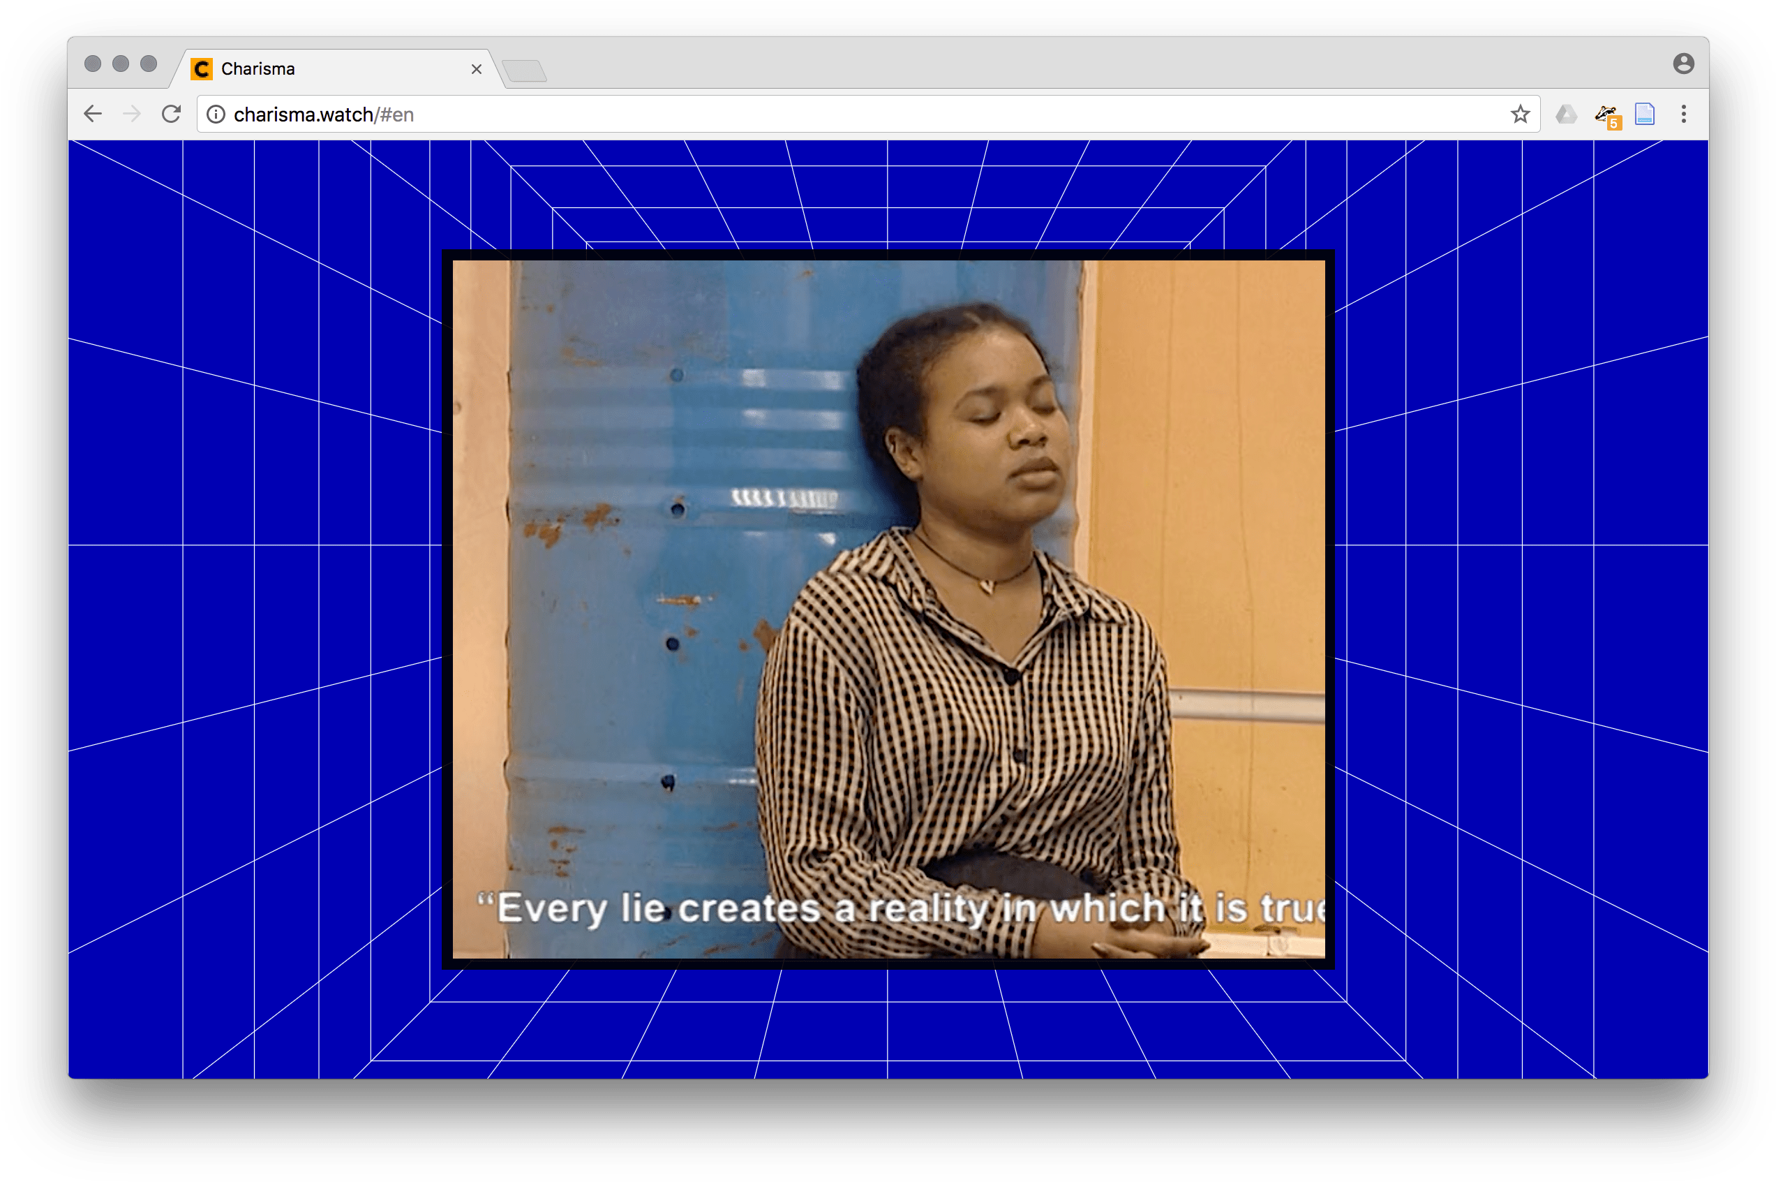Minimize the browser window
The image size is (1776, 1182).
[121, 64]
